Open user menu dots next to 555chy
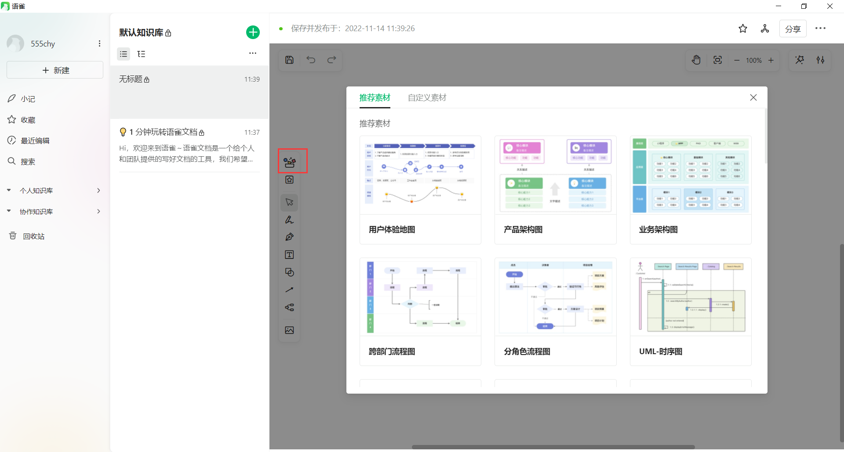Screen dimensions: 844x452 point(100,43)
